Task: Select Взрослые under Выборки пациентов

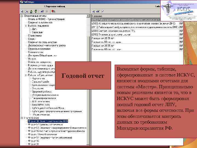Action: (x=37, y=32)
